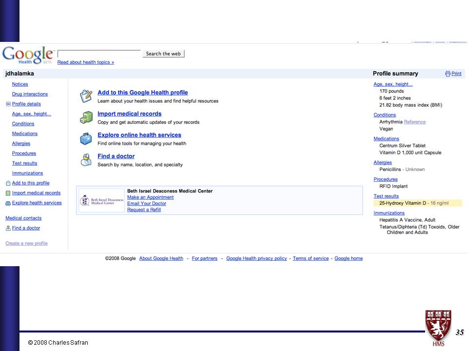Click Hepatitis A Vaccine, Adult entry

coord(408,220)
